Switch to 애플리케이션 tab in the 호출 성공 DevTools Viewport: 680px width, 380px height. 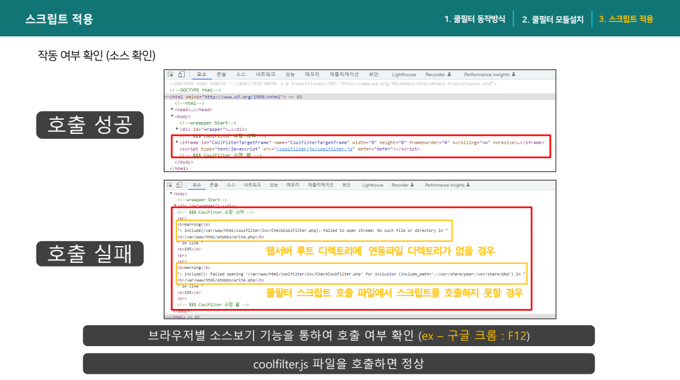point(344,75)
